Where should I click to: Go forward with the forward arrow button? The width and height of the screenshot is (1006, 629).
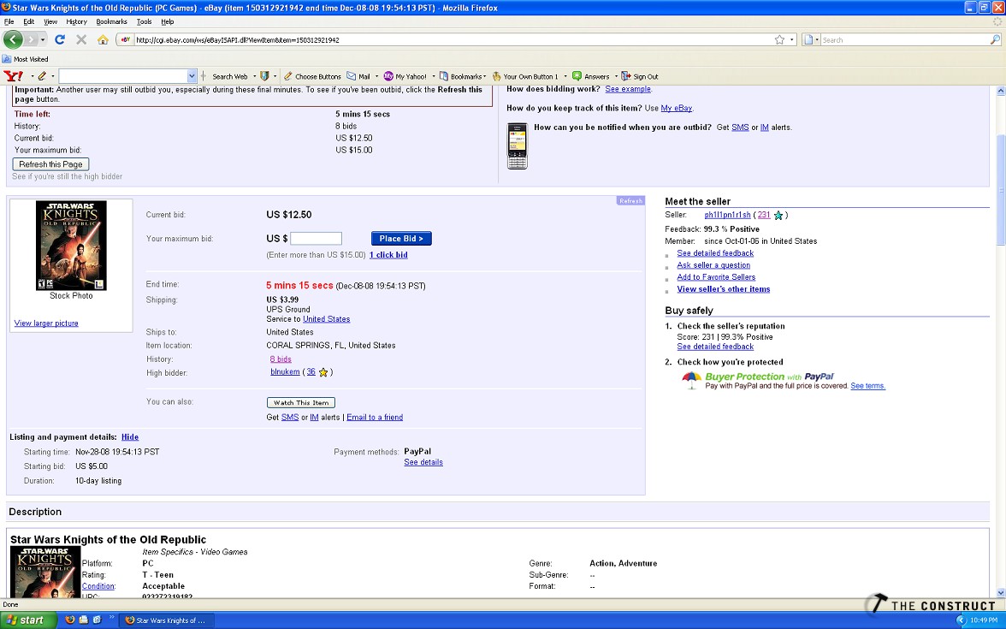point(32,39)
